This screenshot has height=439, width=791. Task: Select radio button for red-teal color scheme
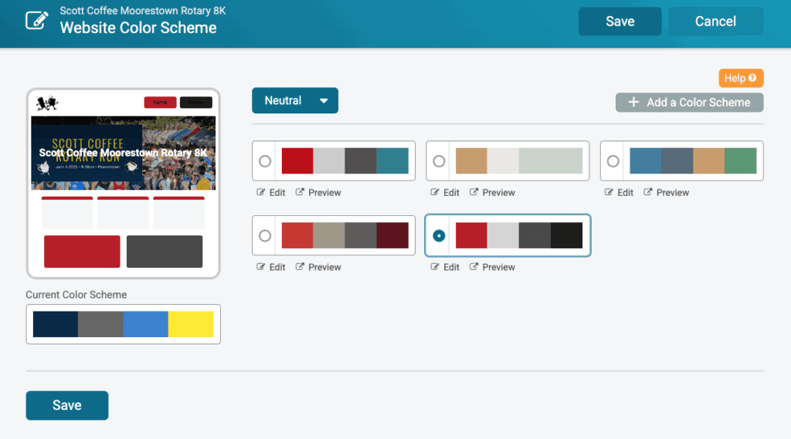[265, 161]
